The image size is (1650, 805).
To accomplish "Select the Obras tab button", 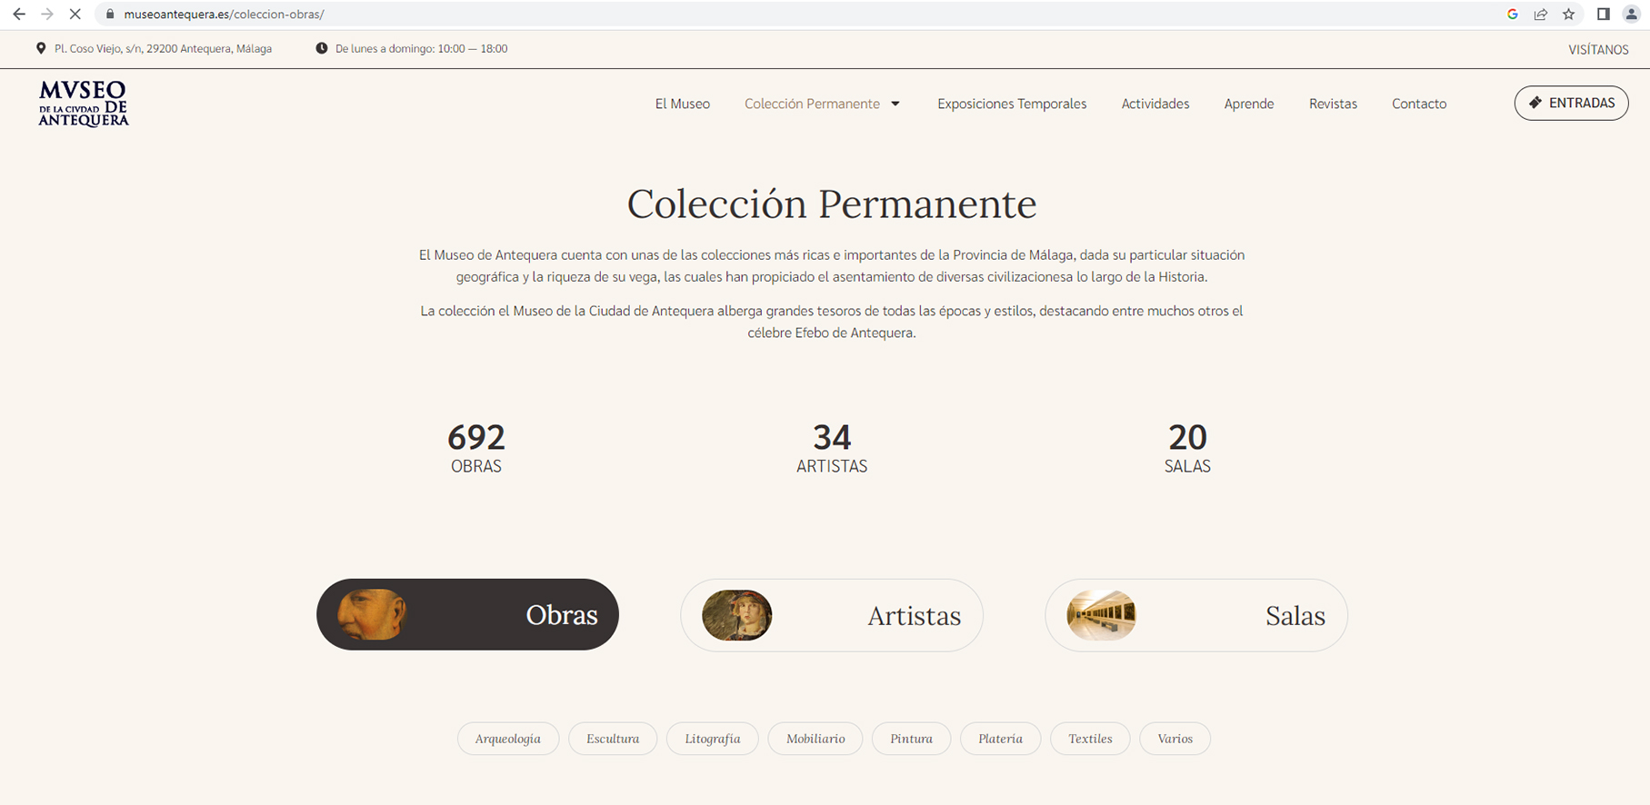I will 467,615.
